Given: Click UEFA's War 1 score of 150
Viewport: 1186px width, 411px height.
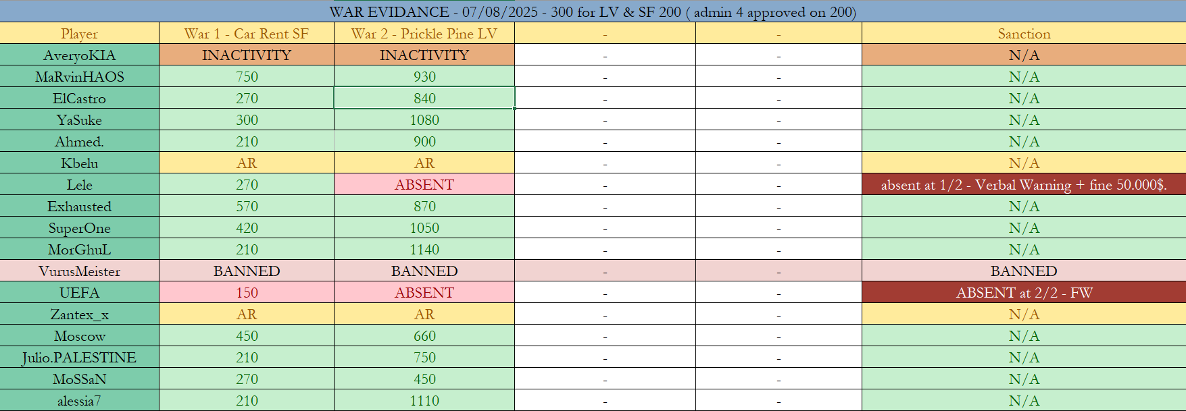Looking at the screenshot, I should (x=247, y=293).
